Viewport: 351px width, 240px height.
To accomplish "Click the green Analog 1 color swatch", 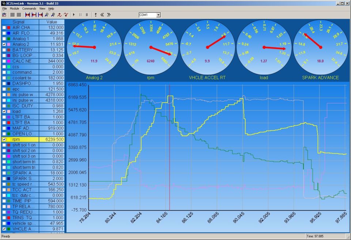I will [9, 39].
